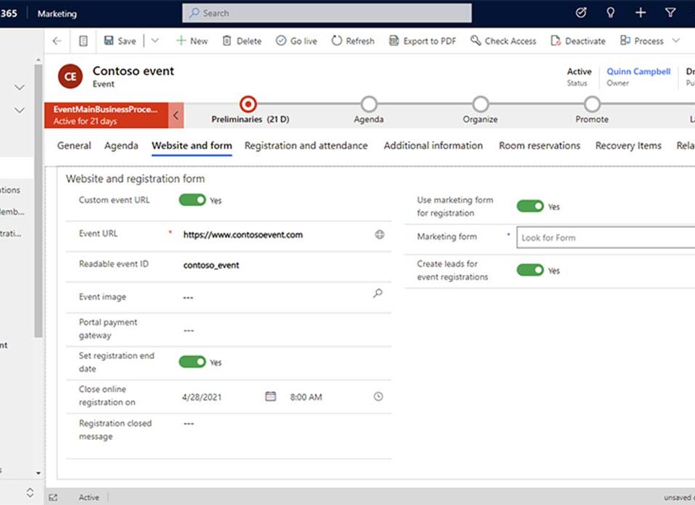Click the Close online registration date field

click(221, 397)
